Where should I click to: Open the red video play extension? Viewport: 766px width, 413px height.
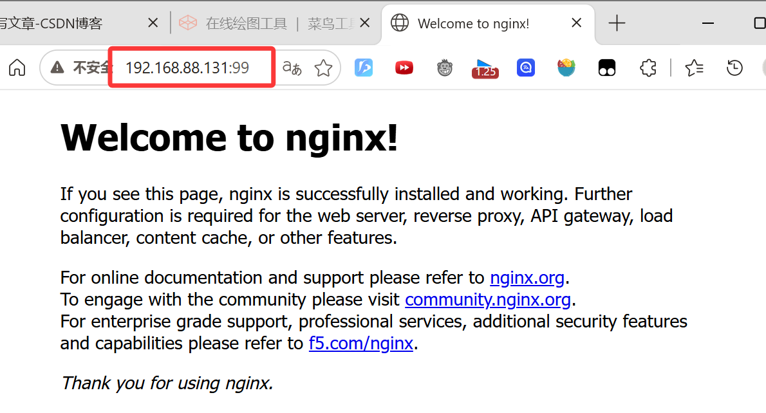coord(404,68)
